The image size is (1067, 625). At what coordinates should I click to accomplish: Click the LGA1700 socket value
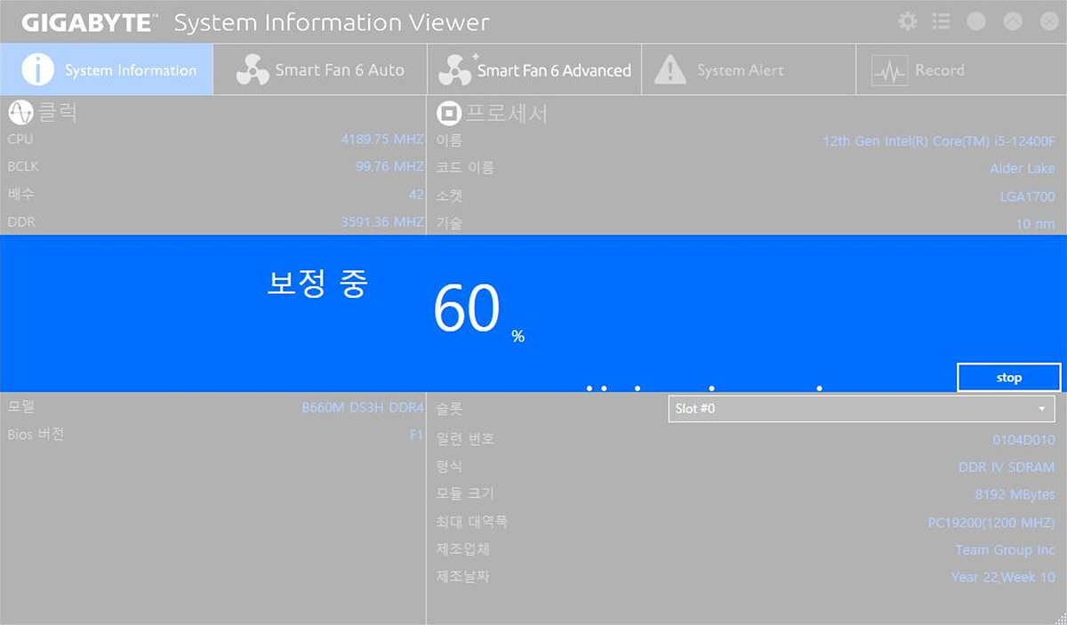[x=1027, y=196]
